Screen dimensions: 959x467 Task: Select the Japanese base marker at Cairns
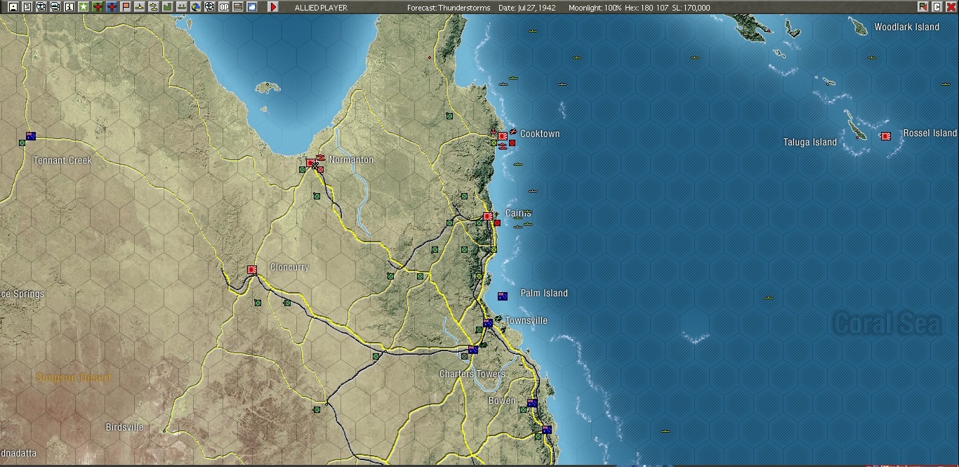tap(488, 216)
